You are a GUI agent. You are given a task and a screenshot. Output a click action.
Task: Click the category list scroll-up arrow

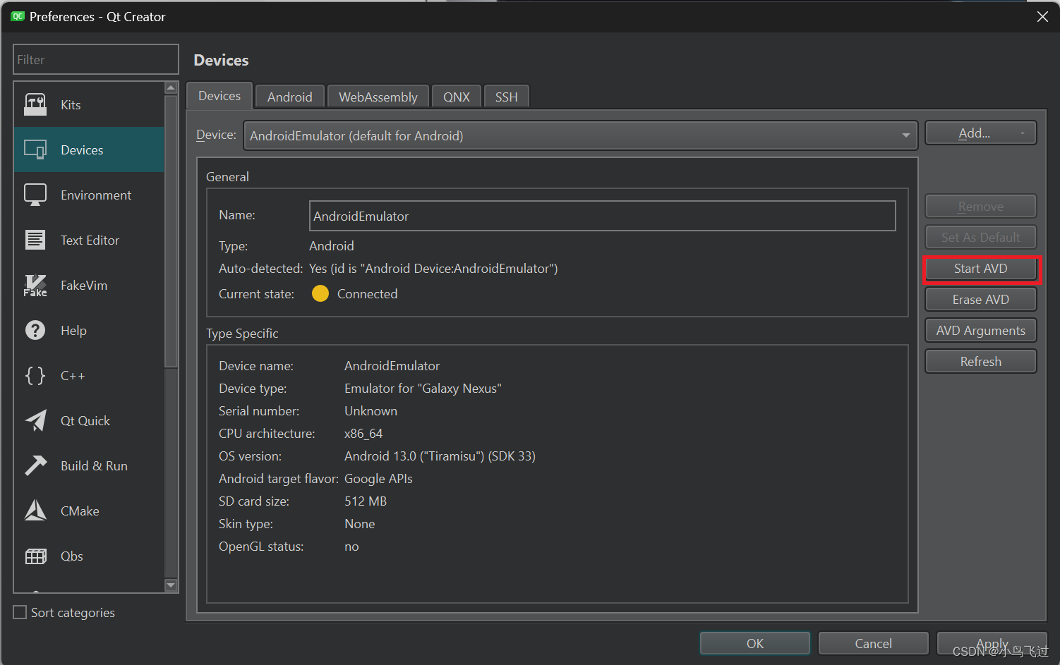point(171,87)
